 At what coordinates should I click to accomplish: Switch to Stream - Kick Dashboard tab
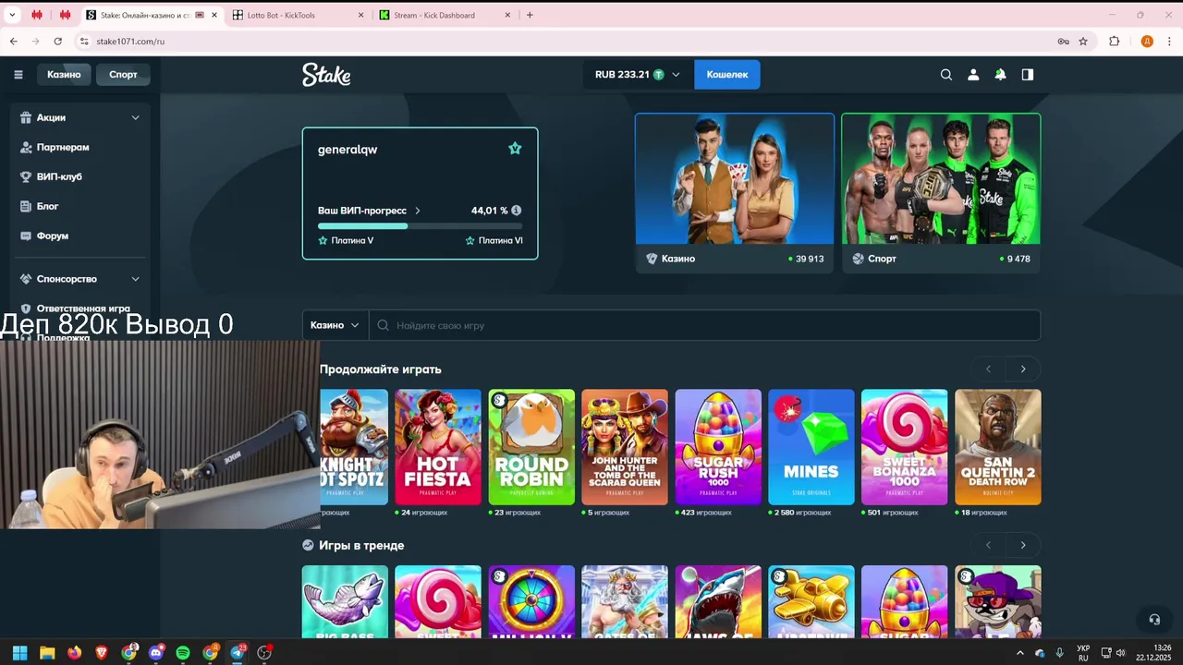(x=446, y=15)
